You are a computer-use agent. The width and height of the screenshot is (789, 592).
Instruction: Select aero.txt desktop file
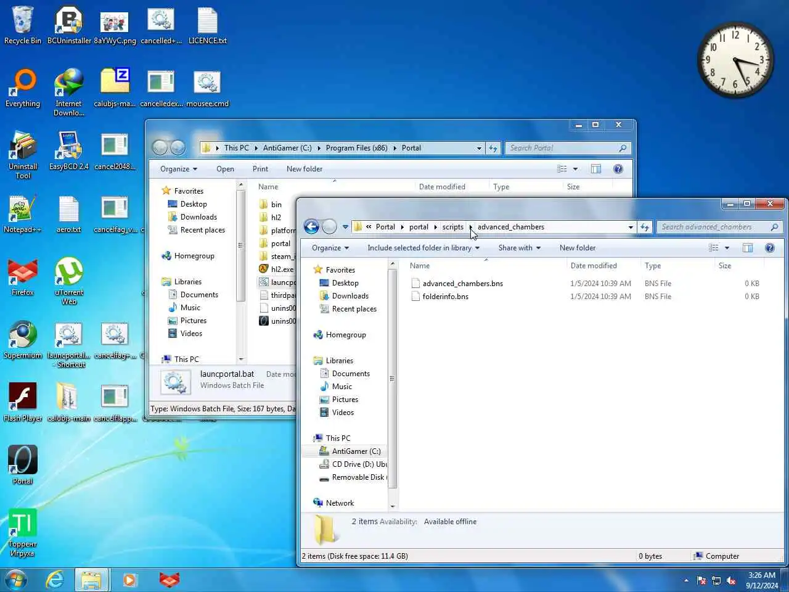(69, 214)
